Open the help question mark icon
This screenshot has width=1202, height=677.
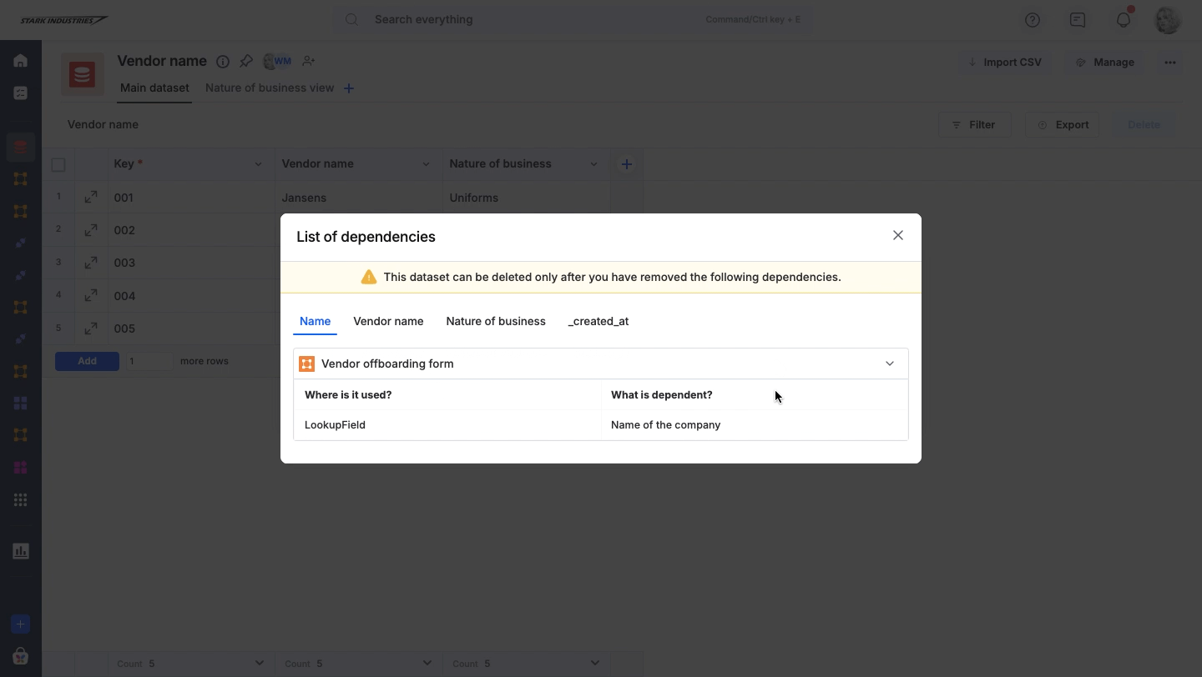click(x=1033, y=20)
